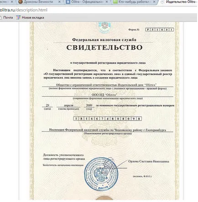Image resolution: width=198 pixels, height=202 pixels.
Task: Click Должность уполномоченного лица text
Action: [64, 157]
